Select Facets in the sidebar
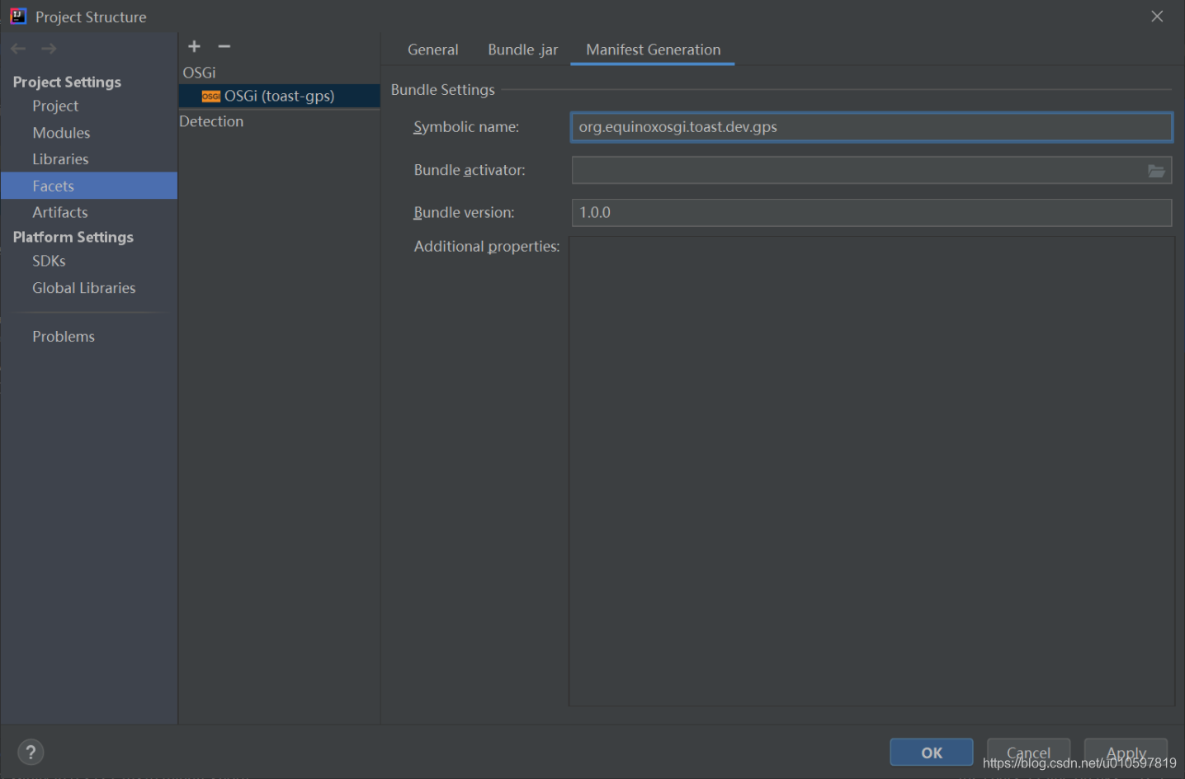This screenshot has width=1185, height=779. coord(89,186)
